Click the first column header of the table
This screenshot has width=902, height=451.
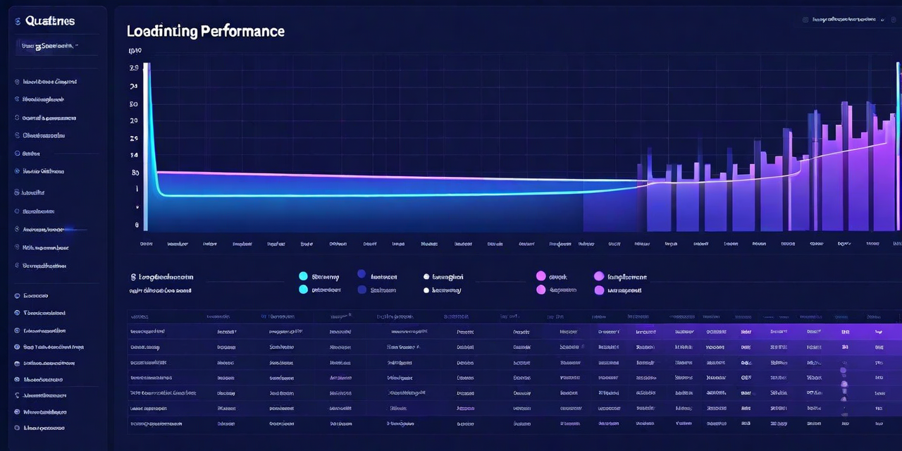point(140,317)
